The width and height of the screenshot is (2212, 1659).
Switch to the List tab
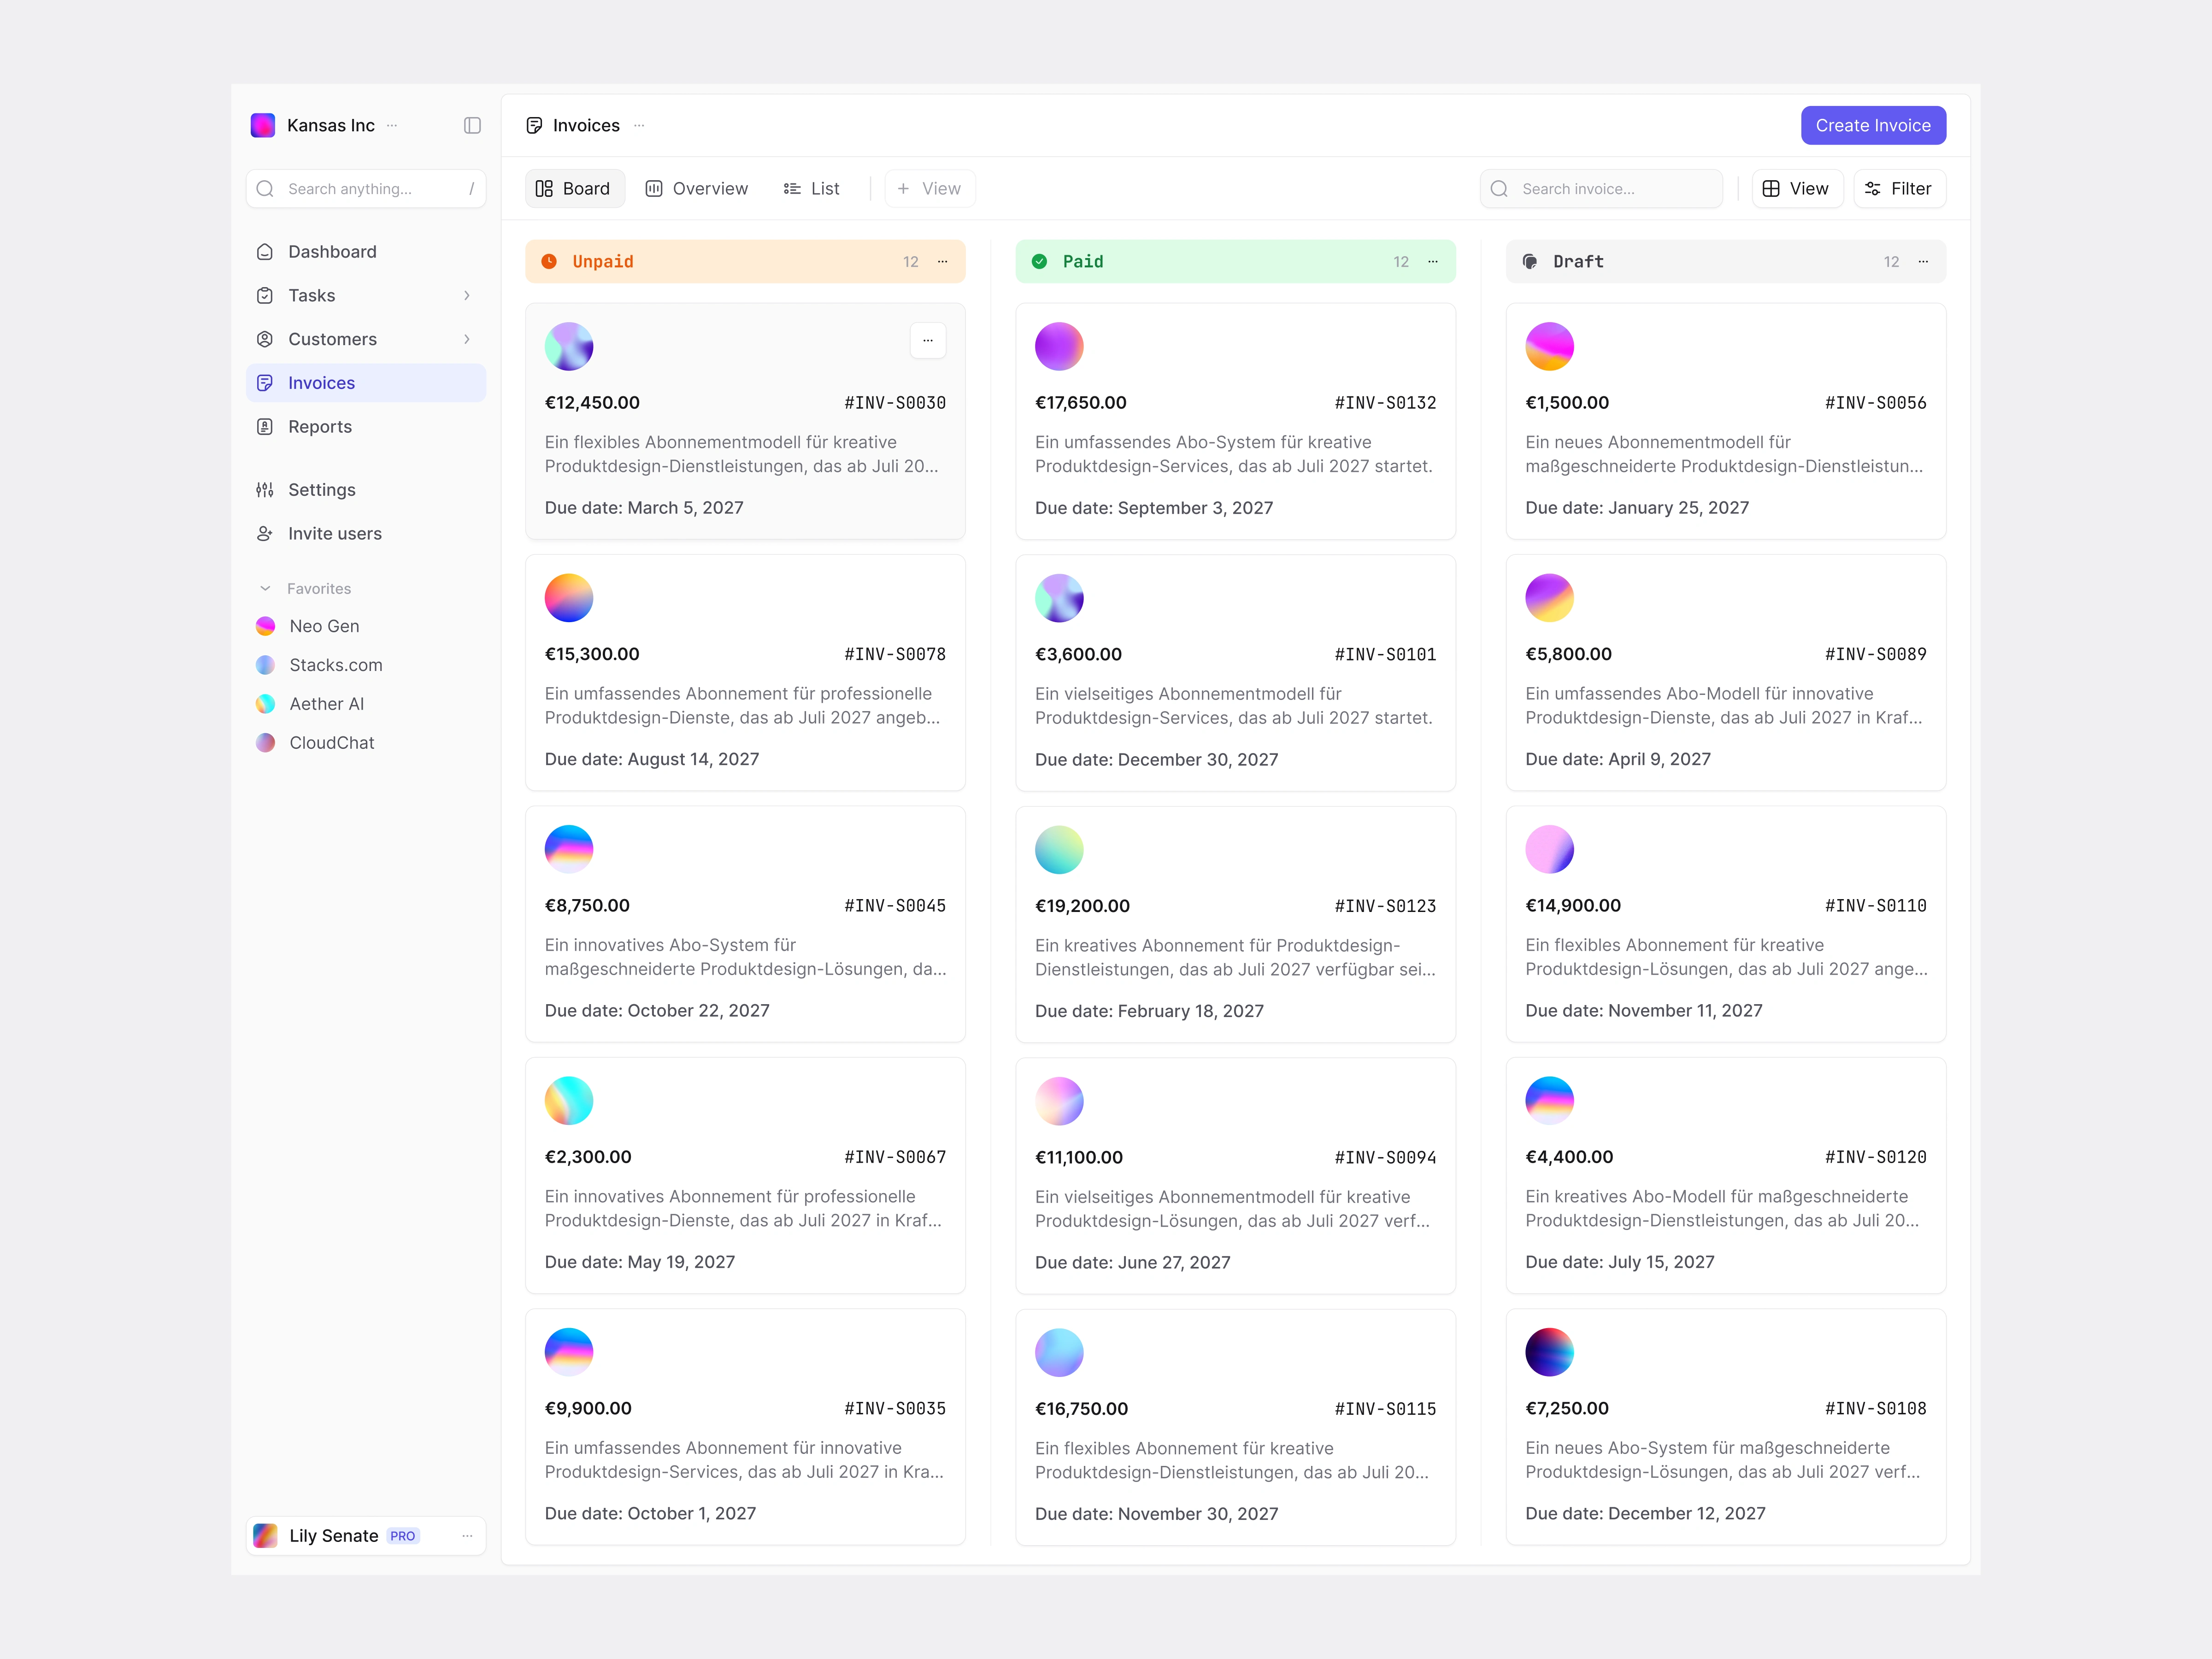811,189
